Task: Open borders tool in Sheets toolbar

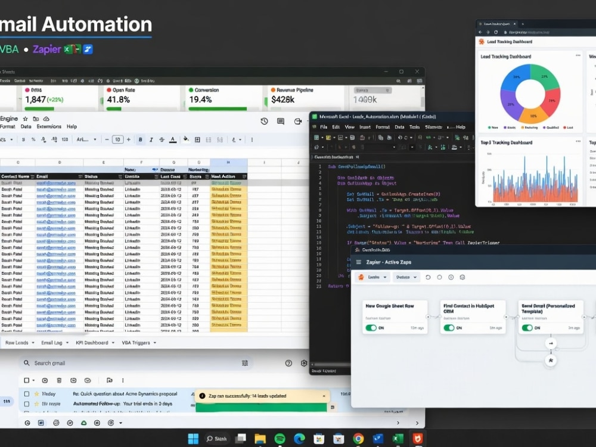Action: pyautogui.click(x=197, y=140)
